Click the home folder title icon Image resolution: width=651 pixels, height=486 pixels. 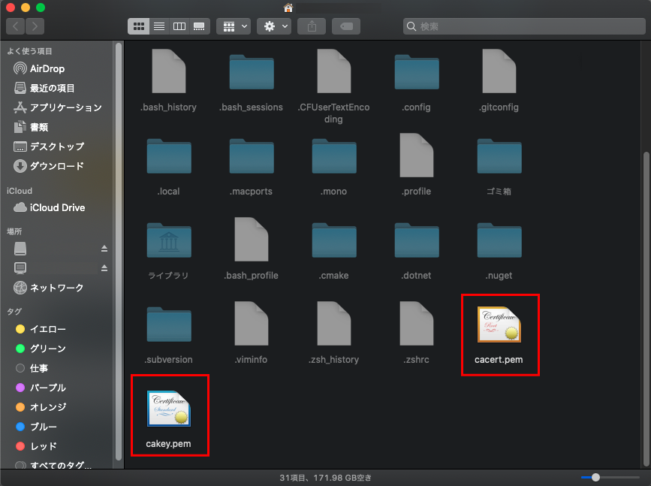coord(288,8)
